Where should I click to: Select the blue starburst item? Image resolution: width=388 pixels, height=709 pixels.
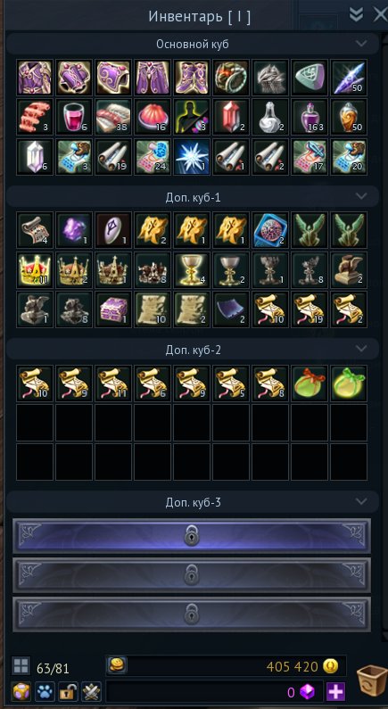192,156
